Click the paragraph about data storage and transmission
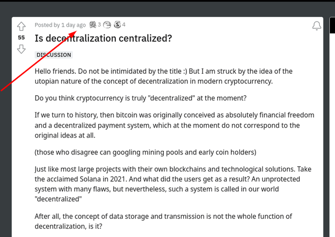335x237 pixels. pyautogui.click(x=163, y=221)
